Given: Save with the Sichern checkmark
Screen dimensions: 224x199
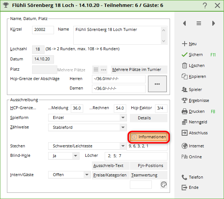Looking at the screenshot, I should point(184,55).
